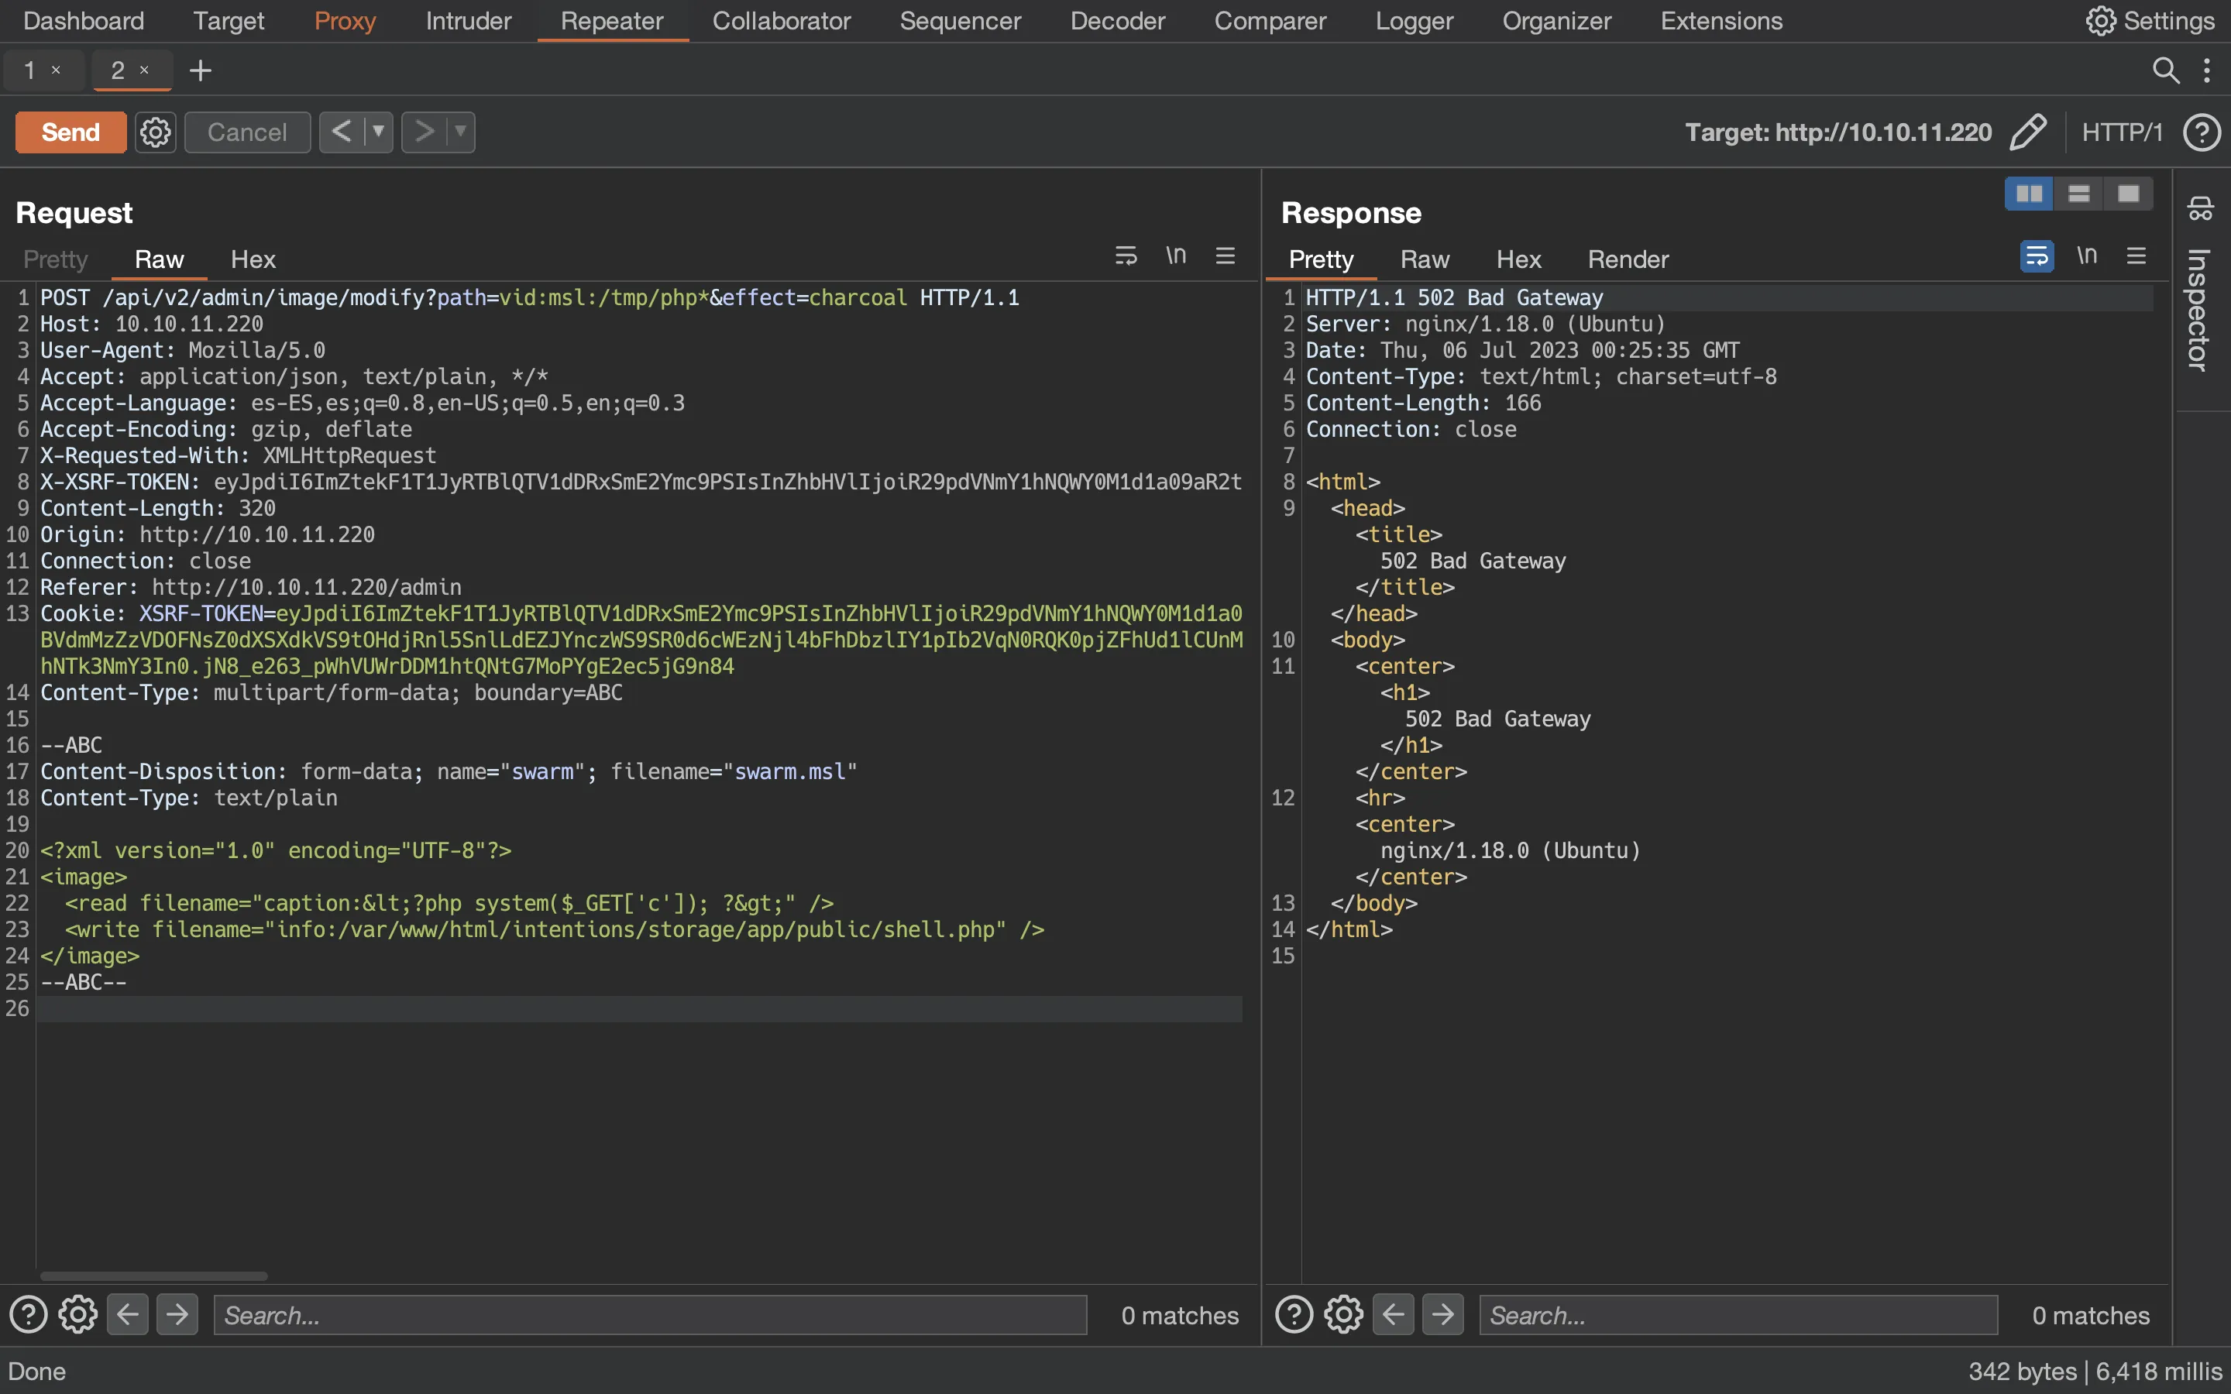The height and width of the screenshot is (1394, 2231).
Task: Jump to previous match in Request search
Action: 128,1315
